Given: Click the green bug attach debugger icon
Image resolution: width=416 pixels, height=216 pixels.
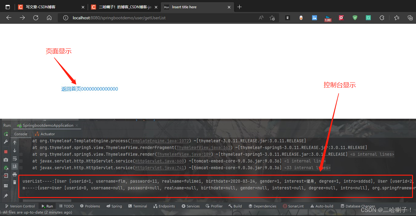Looking at the screenshot, I should point(6,168).
